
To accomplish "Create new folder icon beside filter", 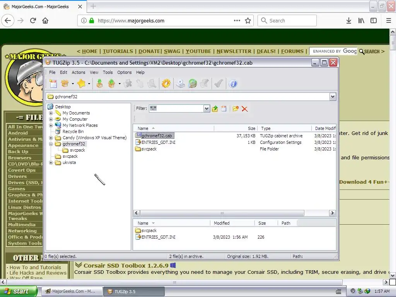I will (x=236, y=109).
